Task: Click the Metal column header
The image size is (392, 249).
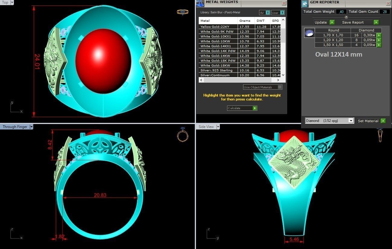Action: pos(218,21)
